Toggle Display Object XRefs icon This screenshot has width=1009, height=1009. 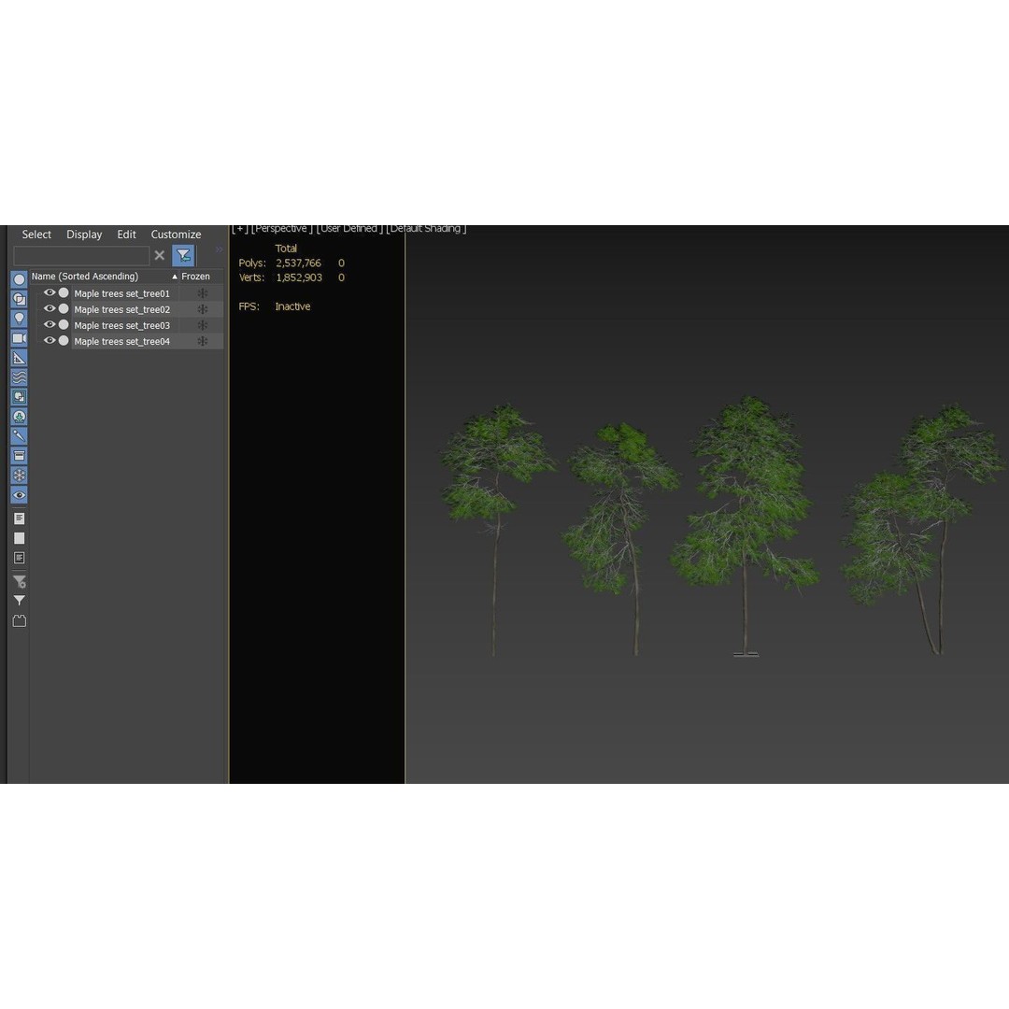pos(20,417)
